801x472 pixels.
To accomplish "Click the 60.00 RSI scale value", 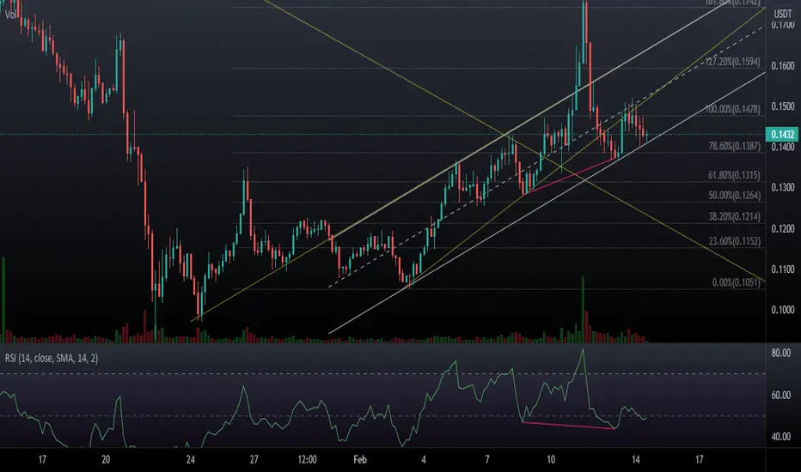I will point(781,395).
